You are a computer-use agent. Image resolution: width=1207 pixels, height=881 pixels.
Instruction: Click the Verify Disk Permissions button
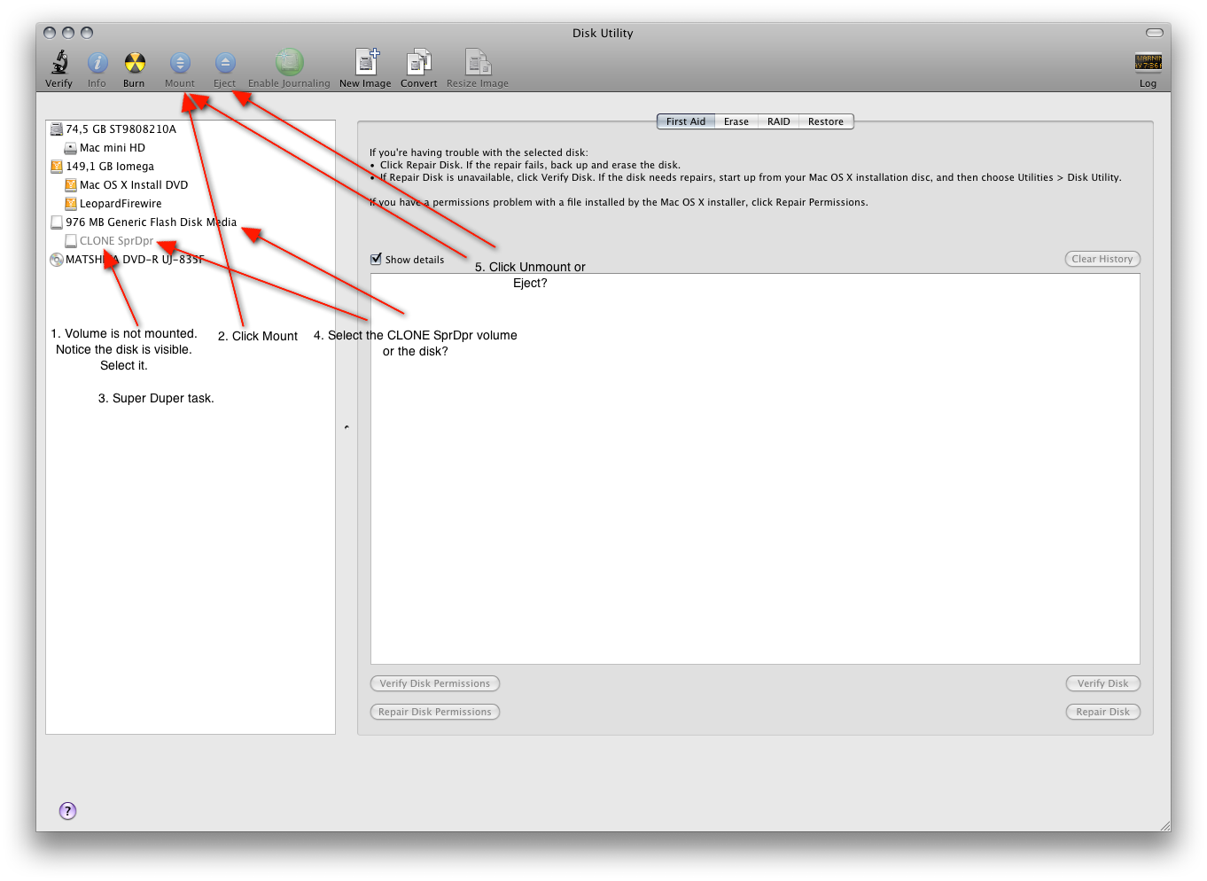(x=435, y=683)
